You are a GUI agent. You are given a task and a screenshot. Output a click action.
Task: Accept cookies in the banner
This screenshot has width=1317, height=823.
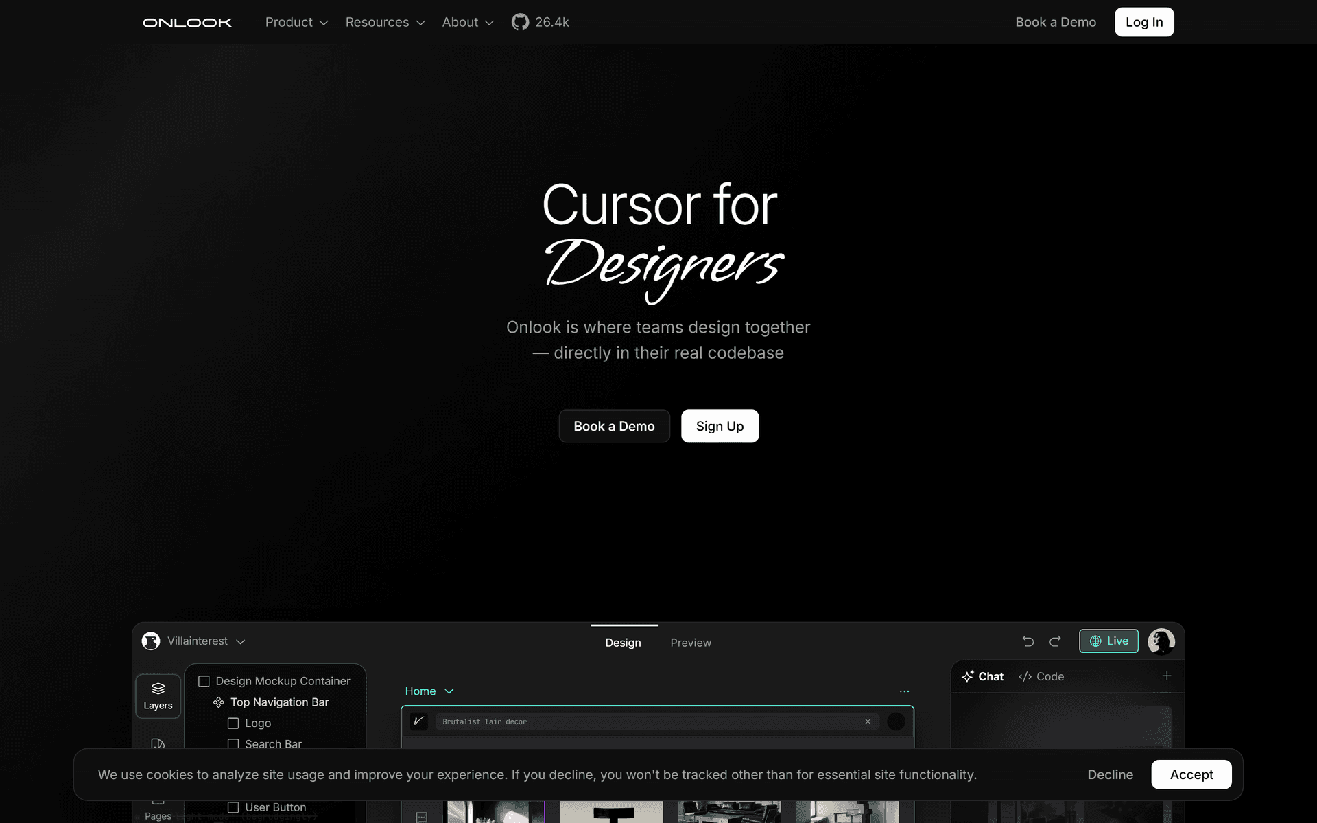tap(1191, 774)
